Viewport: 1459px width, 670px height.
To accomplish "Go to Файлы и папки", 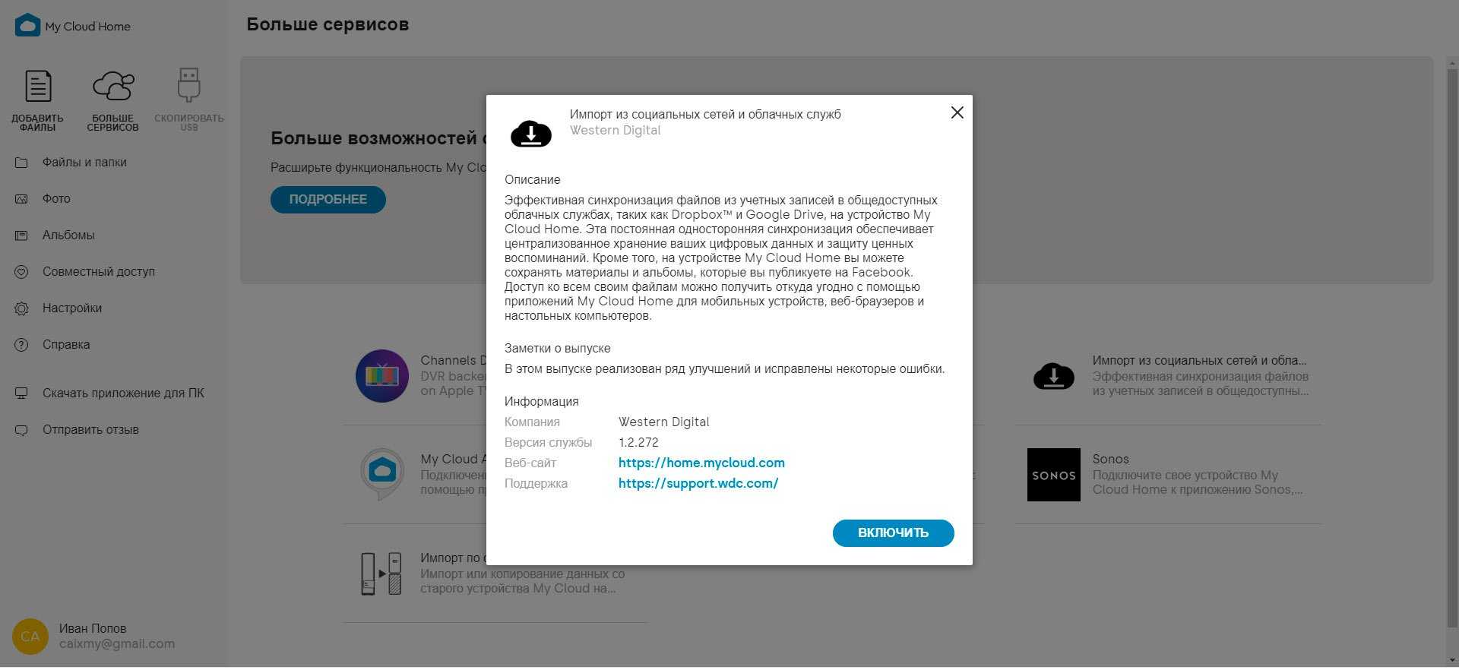I will point(84,163).
